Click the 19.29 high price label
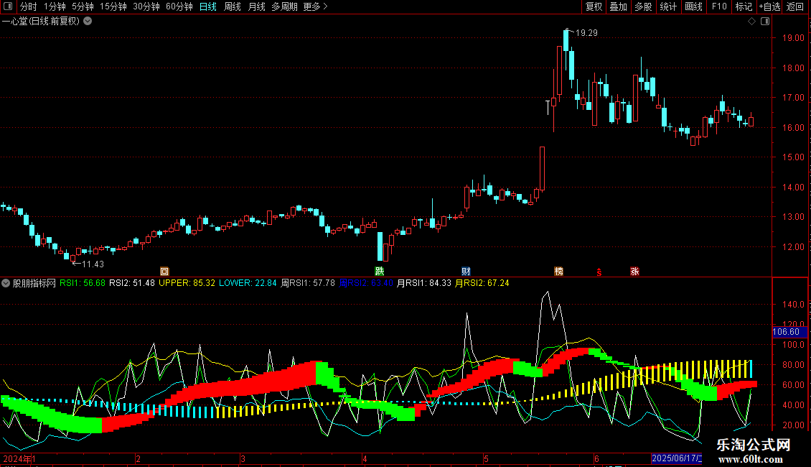The image size is (811, 467). pyautogui.click(x=586, y=33)
